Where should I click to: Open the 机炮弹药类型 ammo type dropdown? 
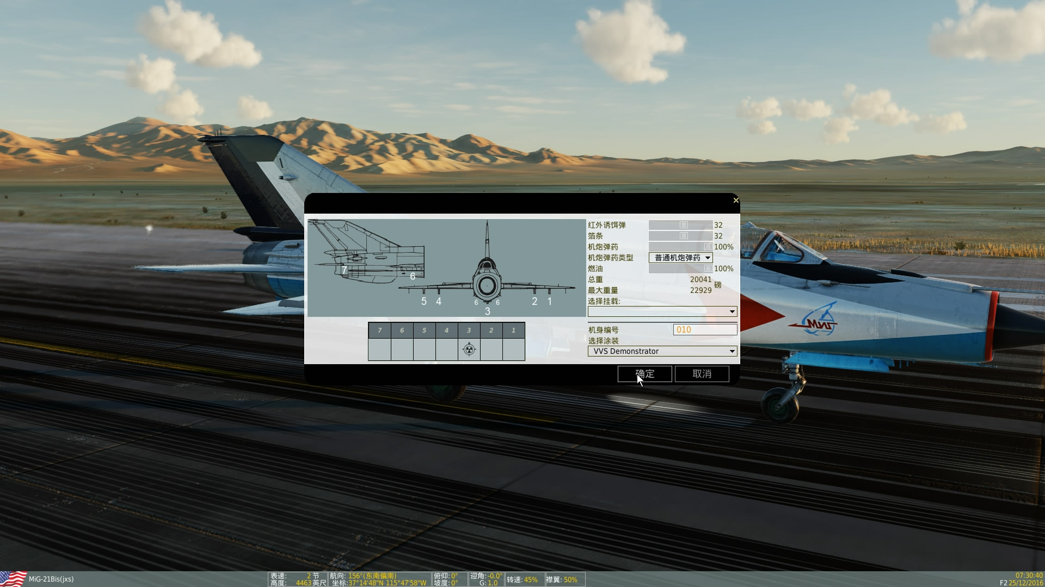pos(680,258)
